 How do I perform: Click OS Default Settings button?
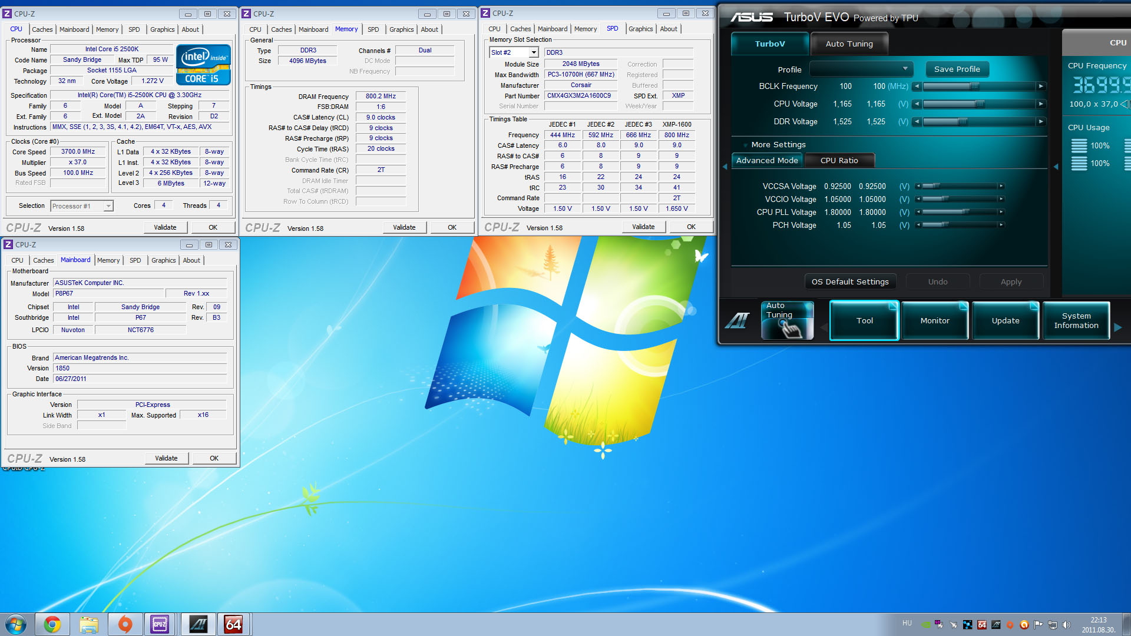pyautogui.click(x=849, y=282)
